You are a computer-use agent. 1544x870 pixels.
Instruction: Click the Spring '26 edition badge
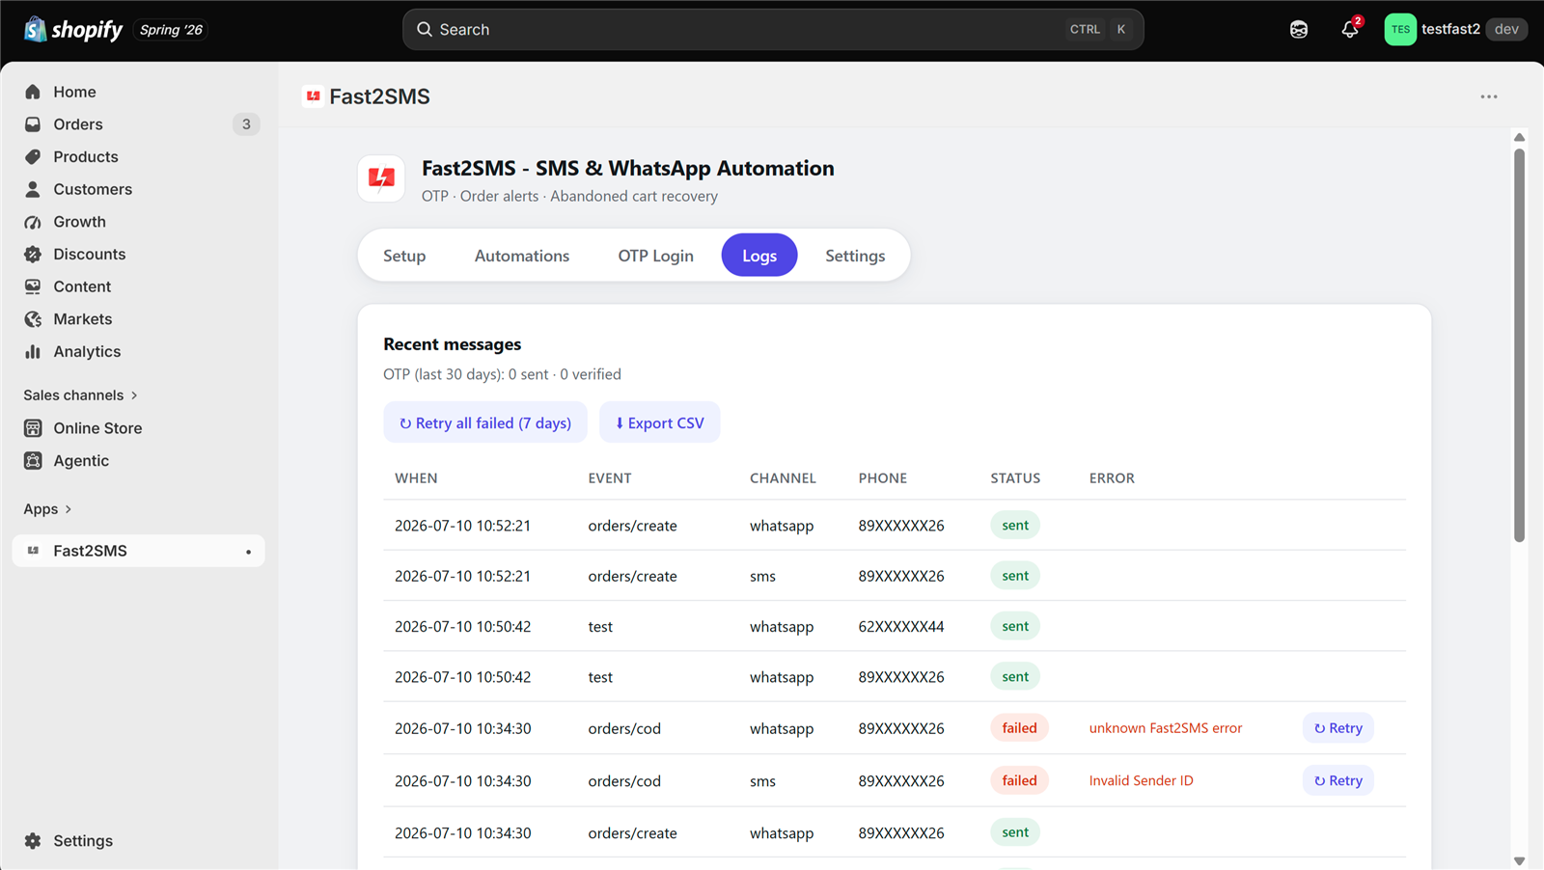point(171,30)
